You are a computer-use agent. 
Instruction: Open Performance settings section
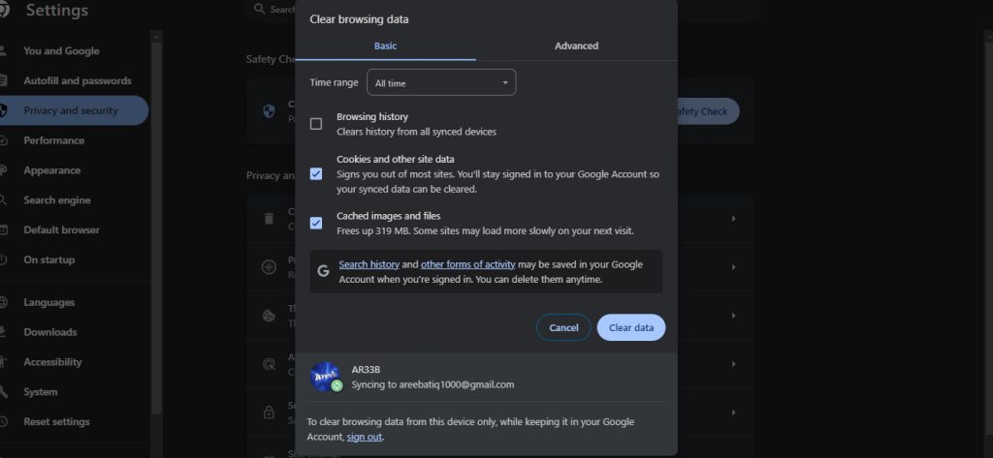[x=54, y=140]
